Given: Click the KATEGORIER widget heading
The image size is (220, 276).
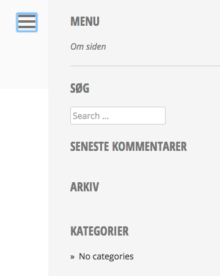Looking at the screenshot, I should coord(100,231).
